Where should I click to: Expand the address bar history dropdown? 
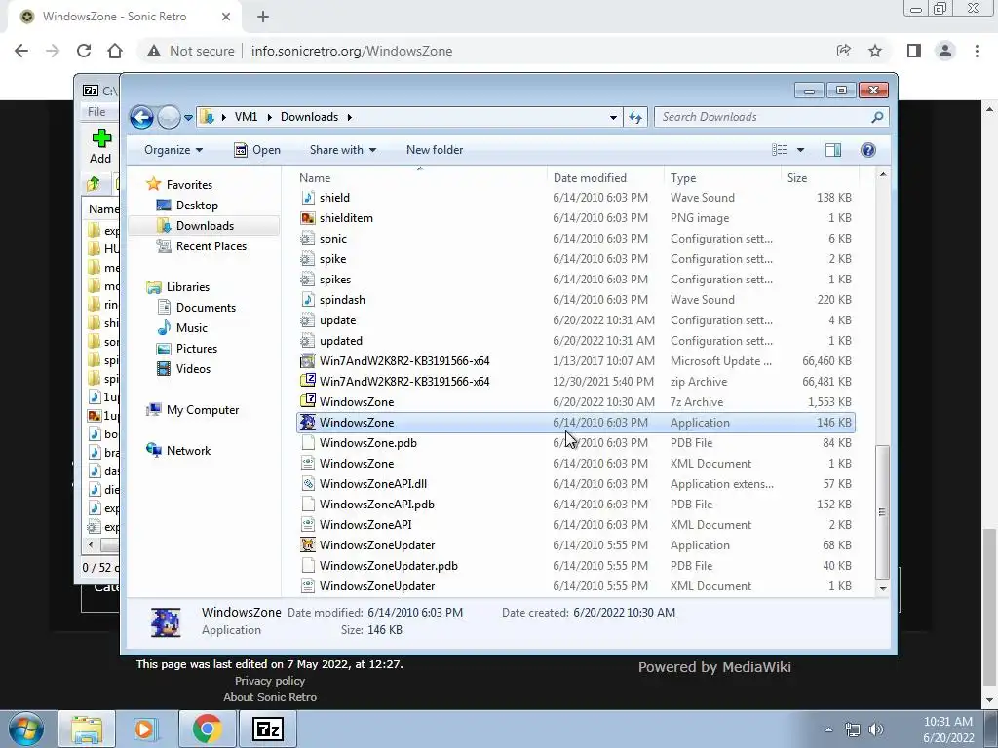coord(613,117)
